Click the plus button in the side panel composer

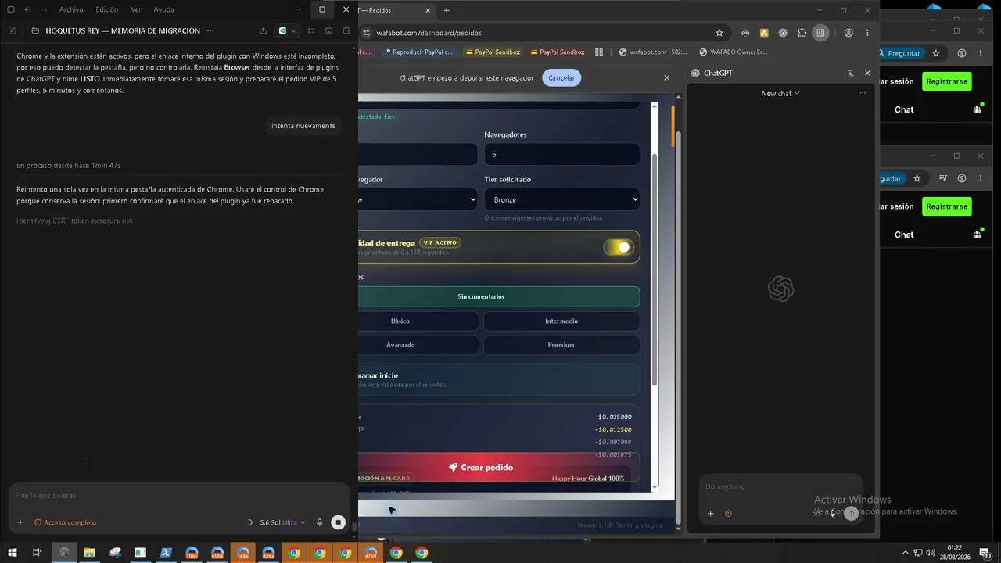point(710,514)
